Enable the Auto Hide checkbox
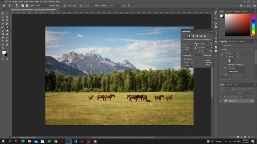The height and width of the screenshot is (144, 257). click(204, 62)
